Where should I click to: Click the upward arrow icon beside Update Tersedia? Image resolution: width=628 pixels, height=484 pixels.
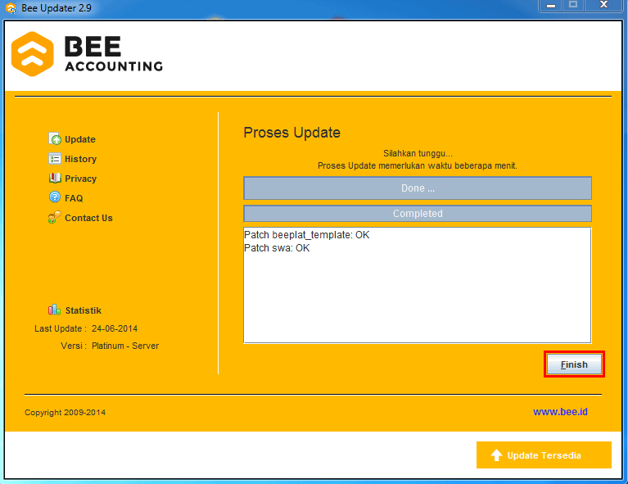pos(496,455)
